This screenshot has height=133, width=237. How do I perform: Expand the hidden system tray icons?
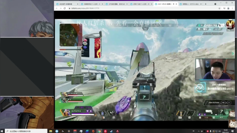pos(198,131)
